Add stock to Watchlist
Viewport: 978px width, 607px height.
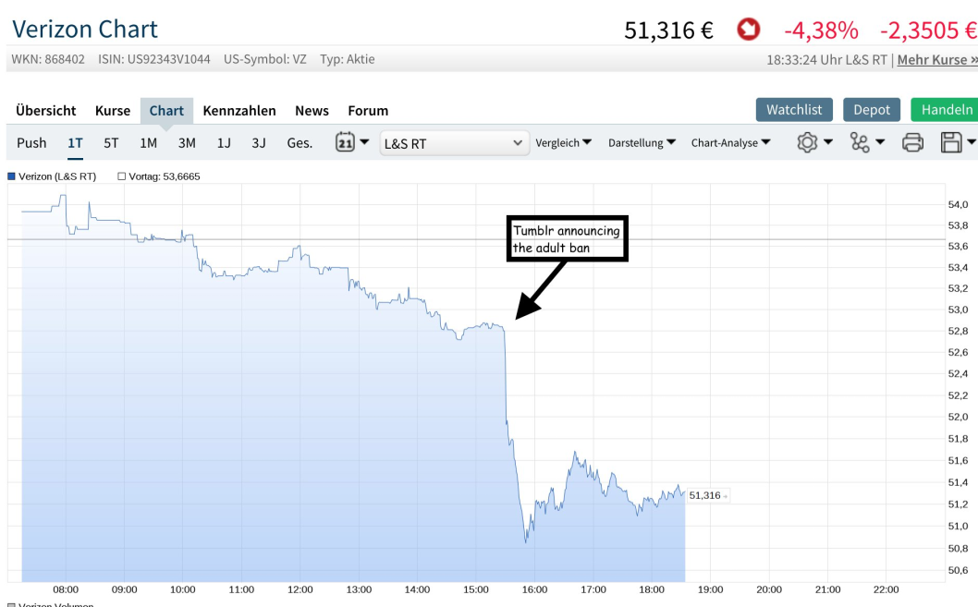pos(794,109)
